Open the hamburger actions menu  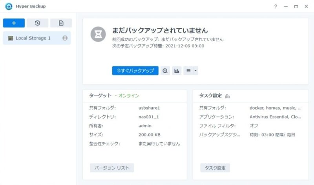[188, 71]
